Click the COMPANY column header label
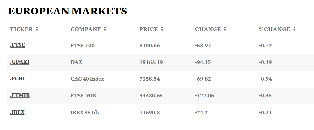Screen dimensions: 314x130 click(x=86, y=29)
